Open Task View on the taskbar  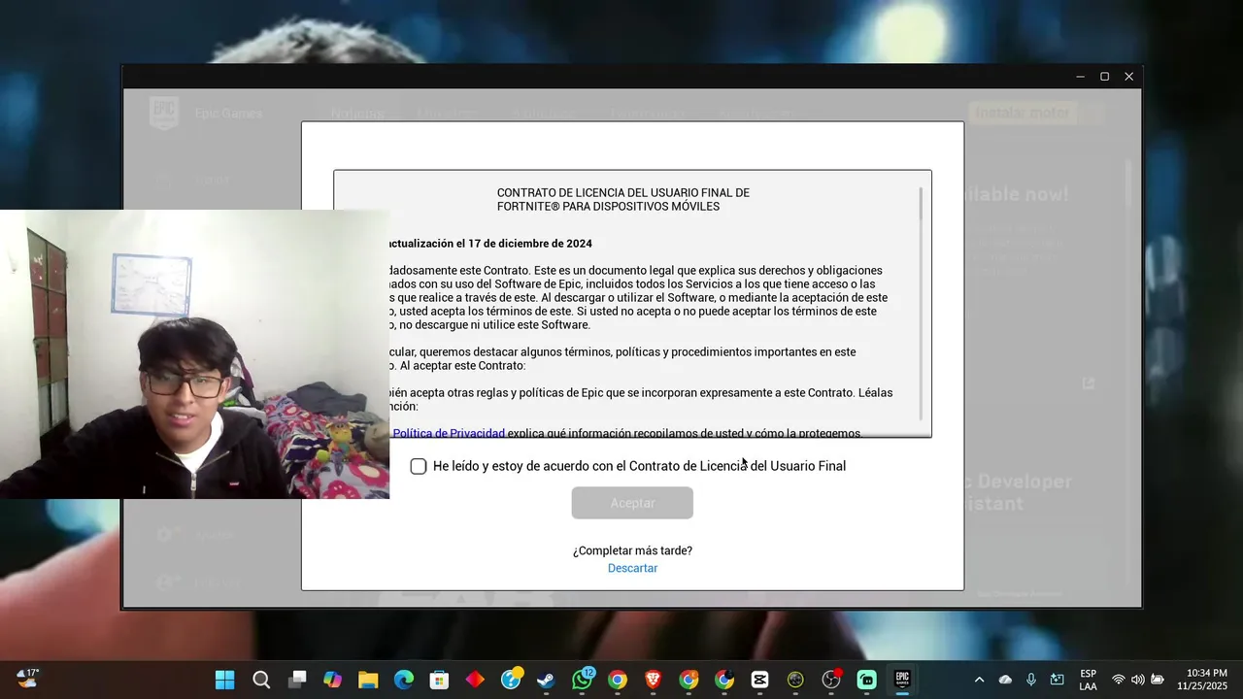point(297,680)
